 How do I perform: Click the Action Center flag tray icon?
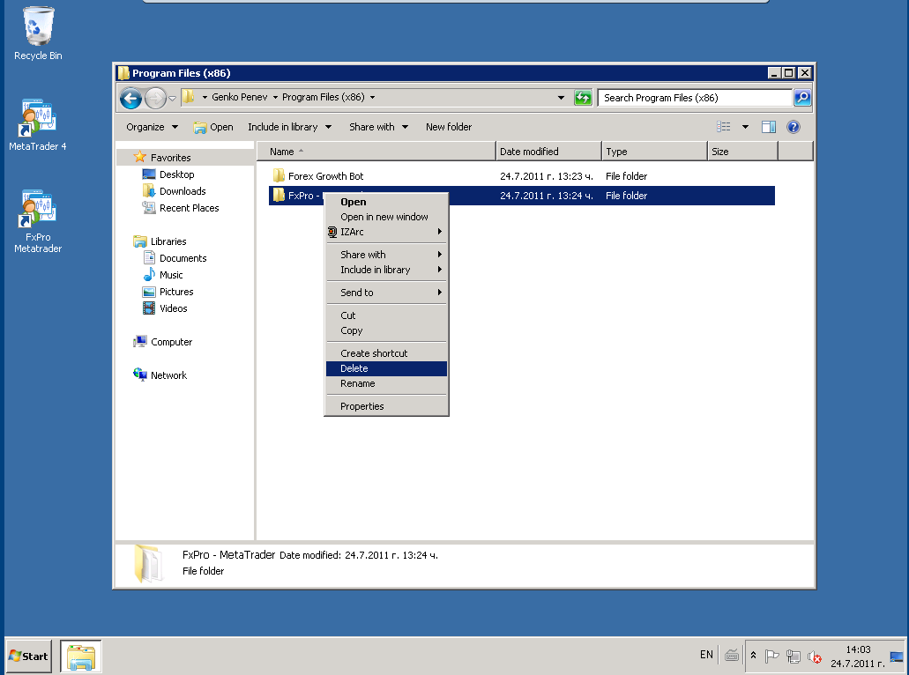pyautogui.click(x=771, y=656)
